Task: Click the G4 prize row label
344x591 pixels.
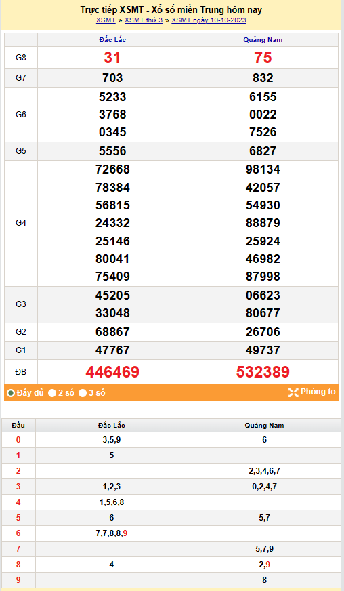Action: tap(21, 223)
